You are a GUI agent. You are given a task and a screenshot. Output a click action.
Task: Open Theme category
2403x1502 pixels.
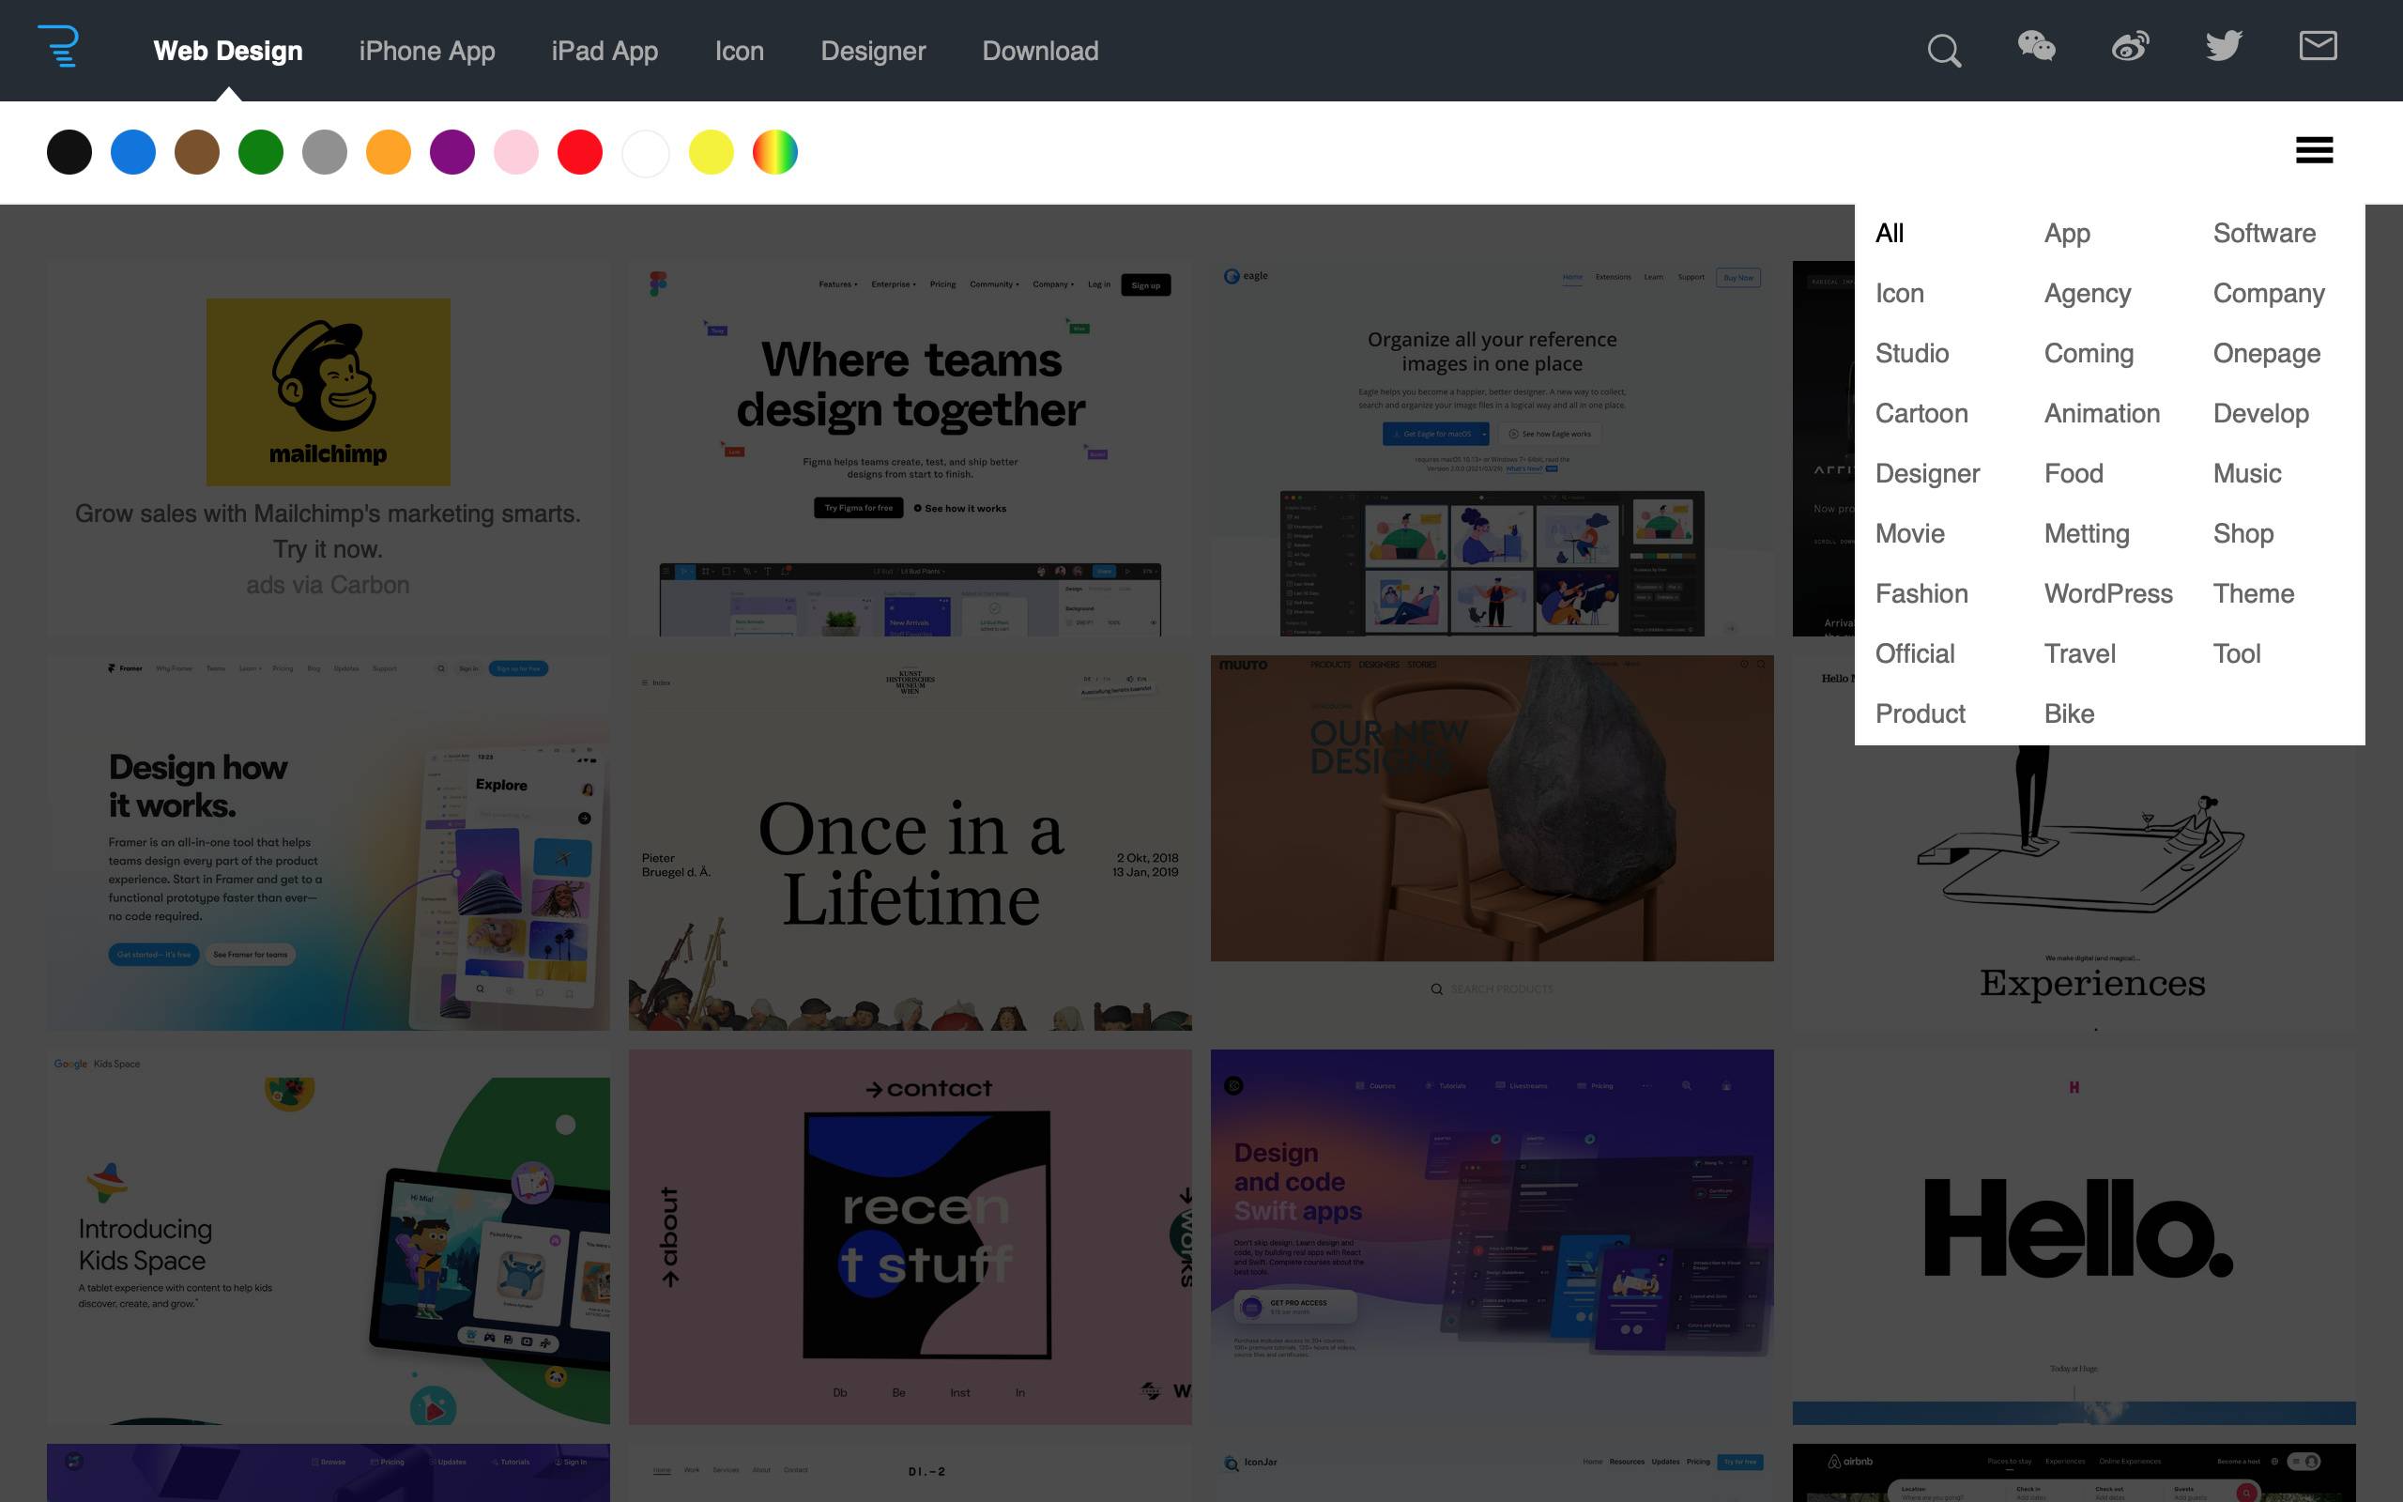coord(2253,594)
